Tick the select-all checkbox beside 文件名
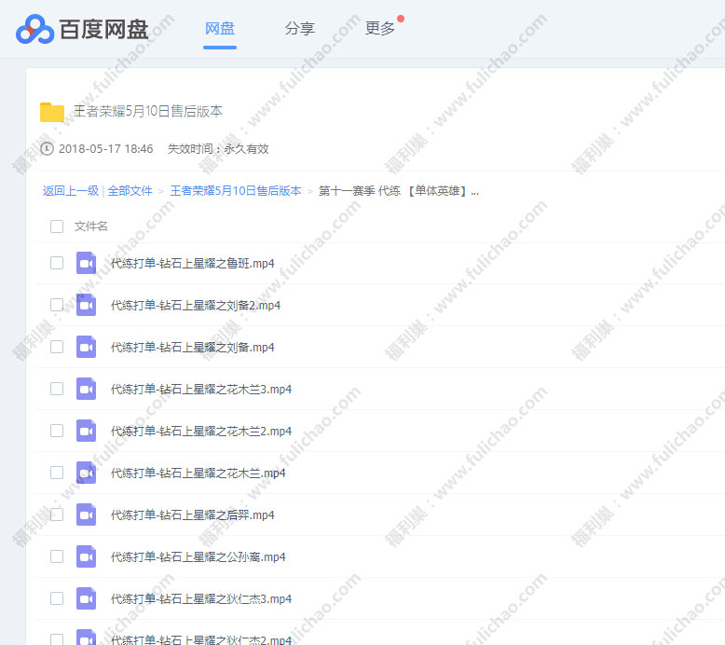This screenshot has height=645, width=725. (x=57, y=226)
